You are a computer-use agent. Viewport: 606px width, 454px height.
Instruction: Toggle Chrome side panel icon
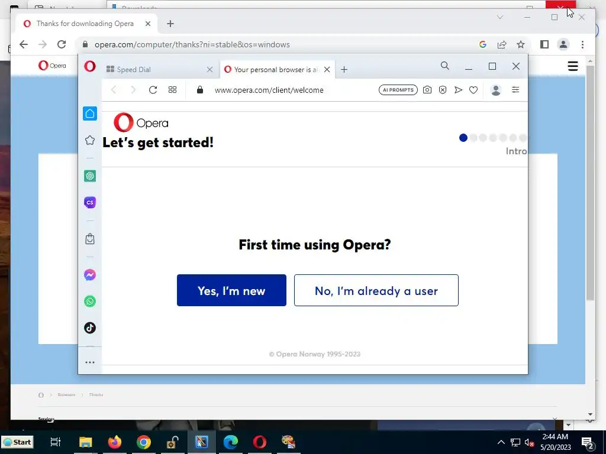[x=544, y=44]
